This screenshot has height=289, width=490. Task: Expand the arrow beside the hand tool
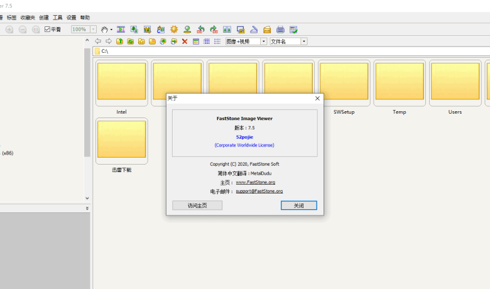(111, 30)
